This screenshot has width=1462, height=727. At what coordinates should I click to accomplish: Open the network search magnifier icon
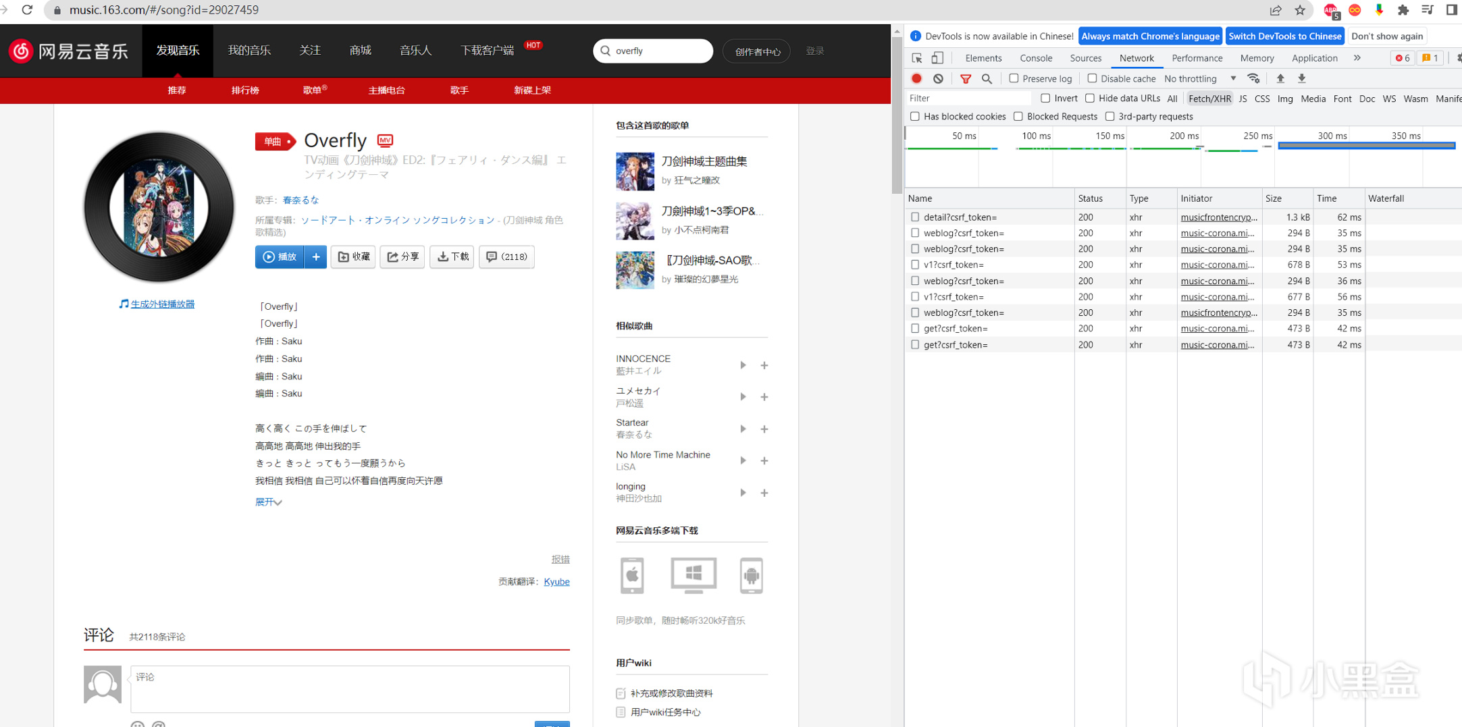(987, 78)
